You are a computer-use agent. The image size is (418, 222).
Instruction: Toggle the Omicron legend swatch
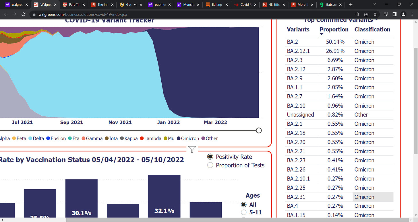(179, 139)
